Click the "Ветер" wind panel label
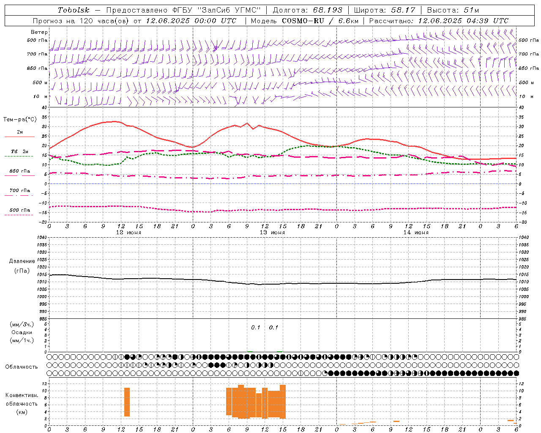 click(x=39, y=32)
